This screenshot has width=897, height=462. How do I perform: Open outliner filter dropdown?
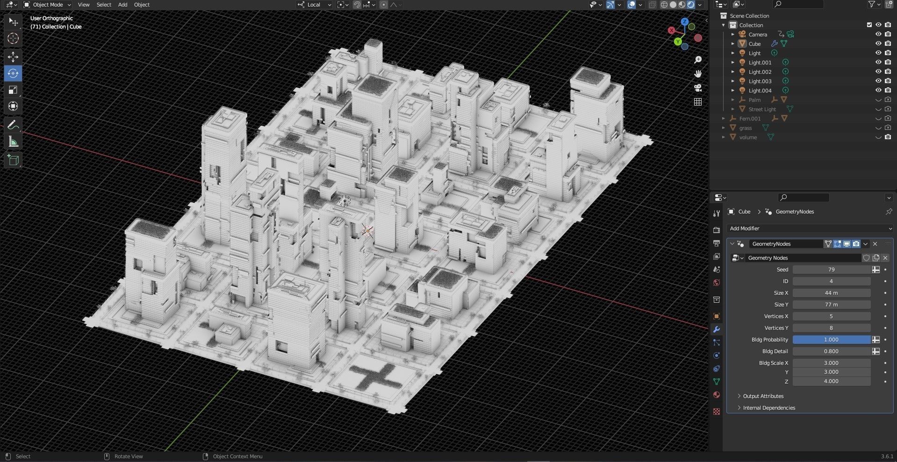pyautogui.click(x=874, y=5)
